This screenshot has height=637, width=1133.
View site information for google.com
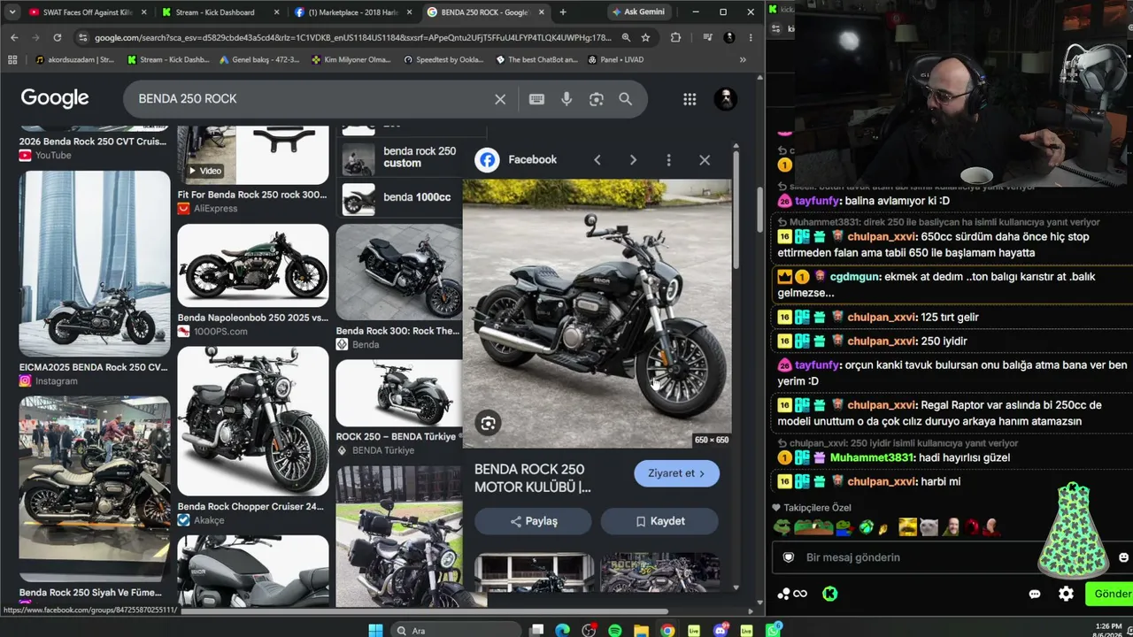point(82,38)
